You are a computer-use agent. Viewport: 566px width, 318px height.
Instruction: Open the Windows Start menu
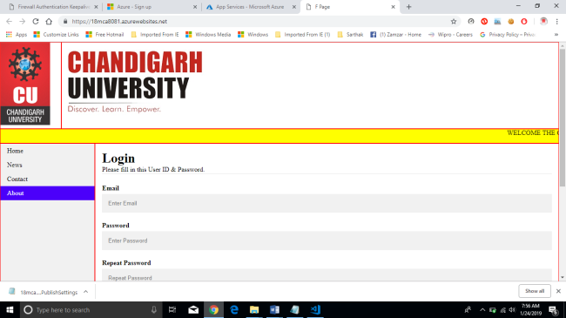coord(10,309)
